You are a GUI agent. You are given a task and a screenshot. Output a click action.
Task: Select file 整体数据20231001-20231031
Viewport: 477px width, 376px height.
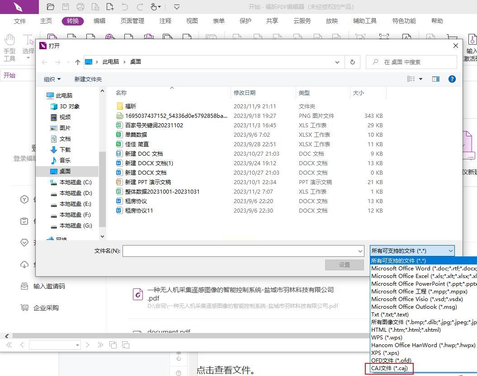pyautogui.click(x=158, y=192)
